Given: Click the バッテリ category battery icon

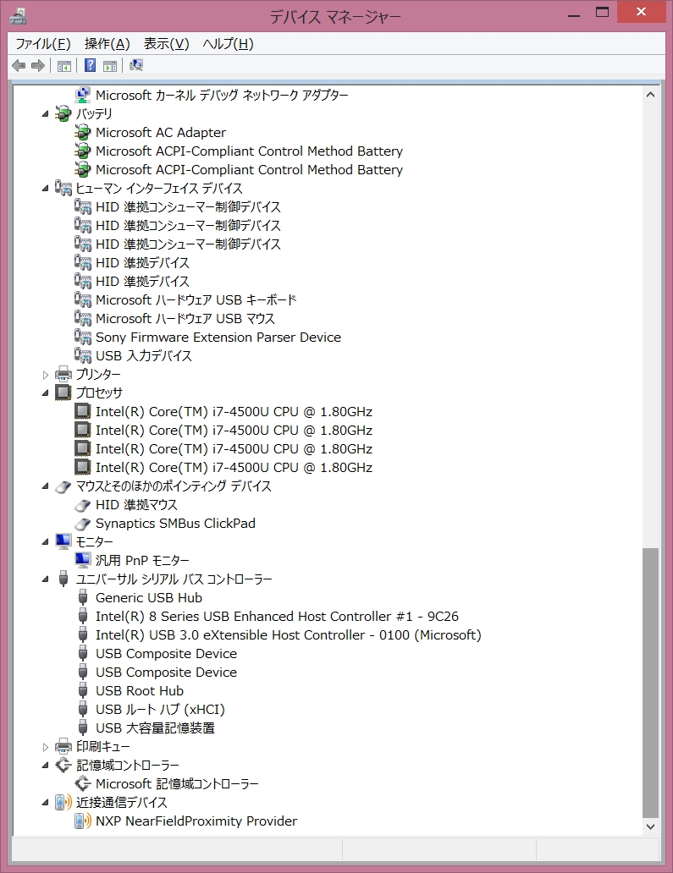Looking at the screenshot, I should 63,114.
